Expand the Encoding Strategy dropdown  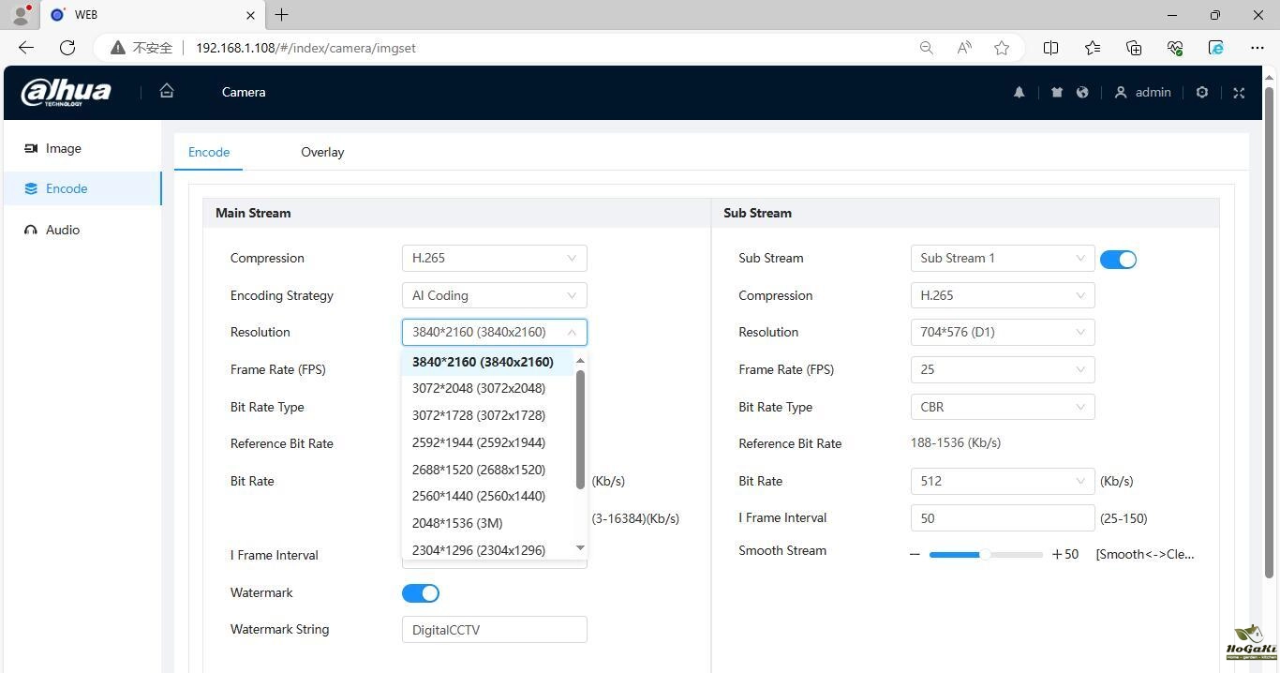click(494, 295)
